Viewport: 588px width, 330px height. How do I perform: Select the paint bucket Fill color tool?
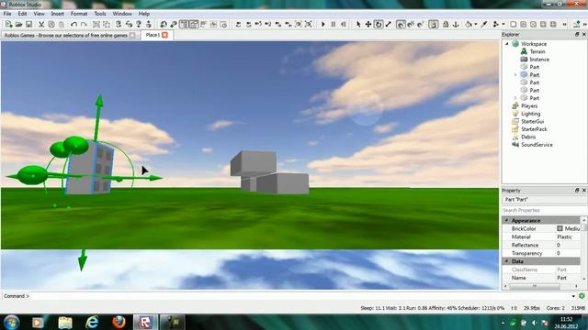click(469, 25)
